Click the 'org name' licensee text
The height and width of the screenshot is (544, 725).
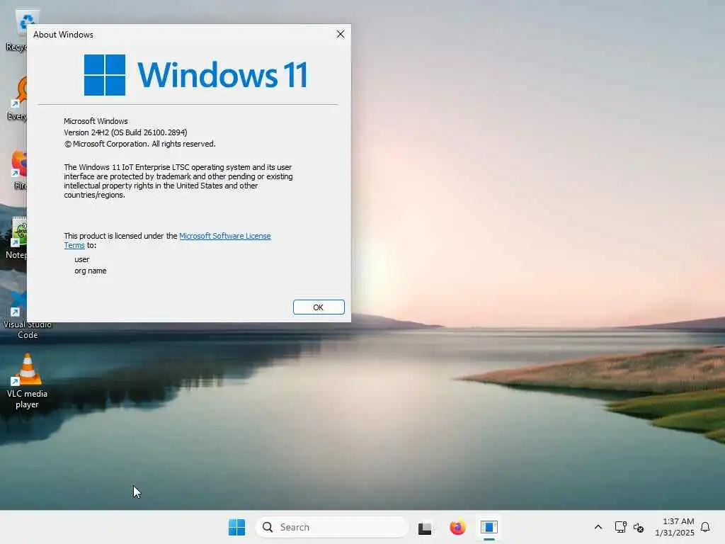click(x=90, y=271)
